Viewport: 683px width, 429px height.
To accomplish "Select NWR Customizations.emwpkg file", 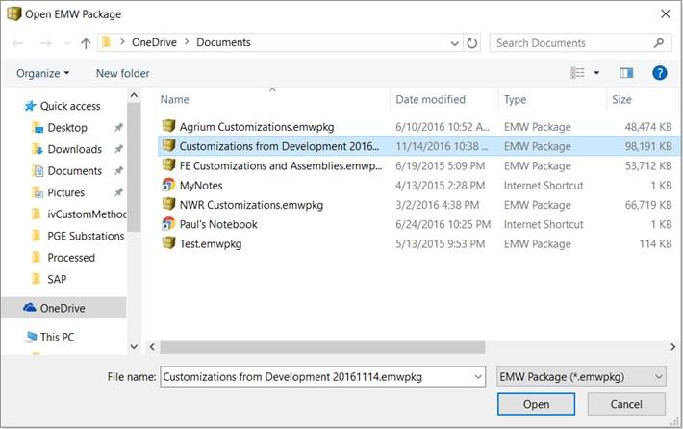I will [x=251, y=205].
